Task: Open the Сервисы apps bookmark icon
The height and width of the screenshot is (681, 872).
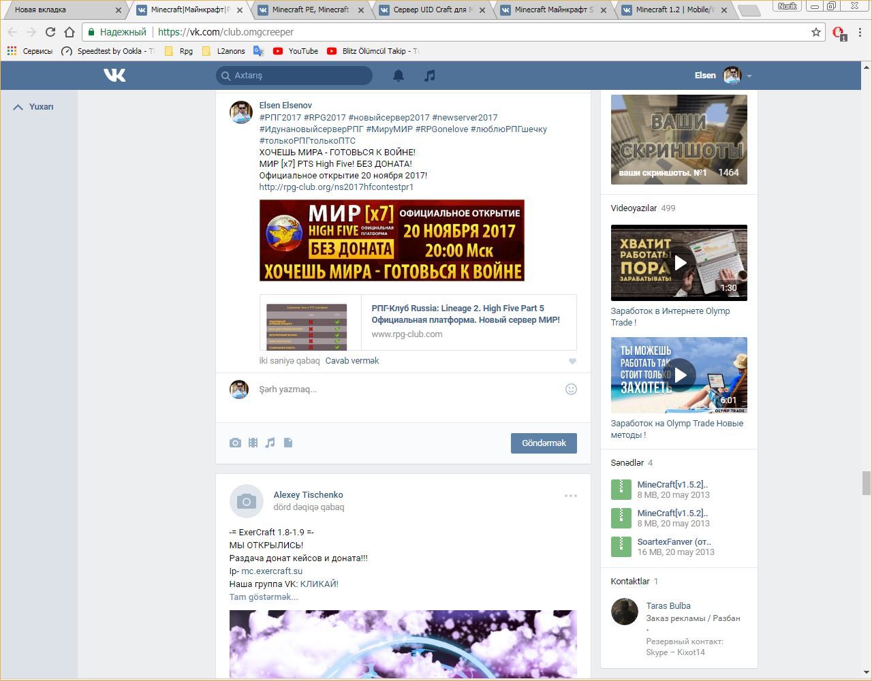Action: [x=12, y=51]
